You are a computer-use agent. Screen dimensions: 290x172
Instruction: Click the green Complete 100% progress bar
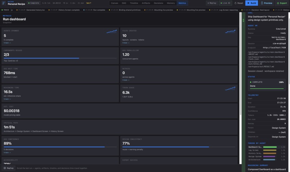(267, 89)
